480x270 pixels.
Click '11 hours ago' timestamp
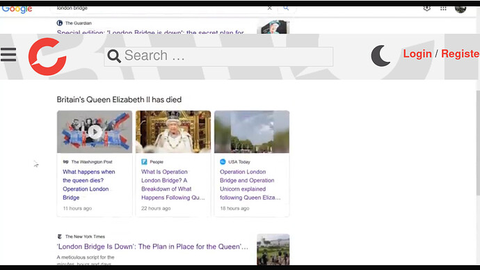77,208
